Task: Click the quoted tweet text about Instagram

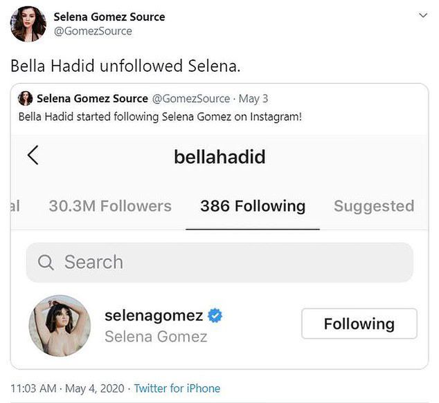Action: [160, 116]
